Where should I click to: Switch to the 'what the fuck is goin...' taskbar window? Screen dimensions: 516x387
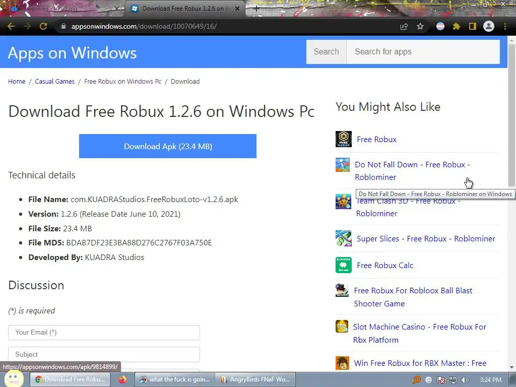click(x=175, y=379)
